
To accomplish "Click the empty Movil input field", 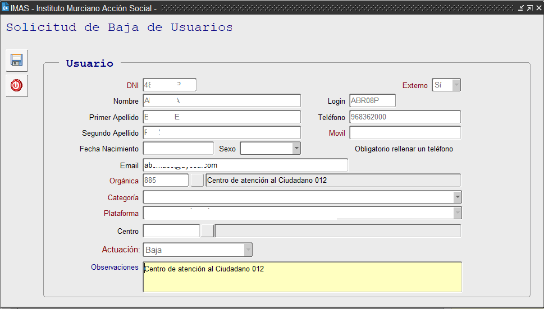I will 405,133.
